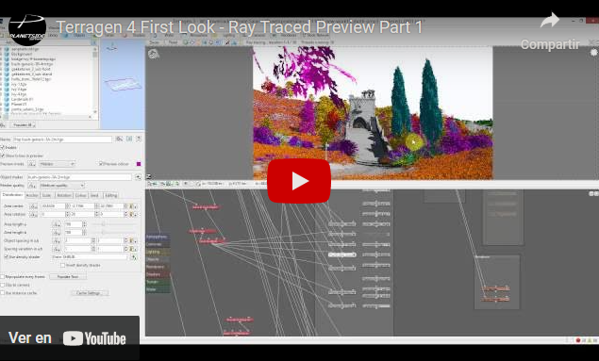Click the object list vertical scrollbar
This screenshot has width=599, height=361.
tap(95, 80)
